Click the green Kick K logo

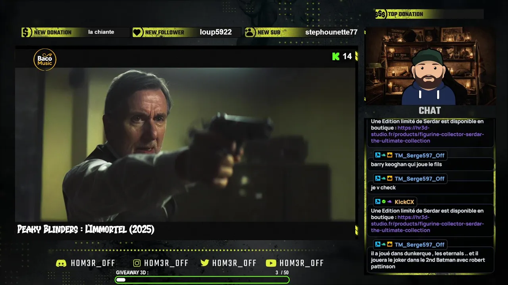[336, 56]
